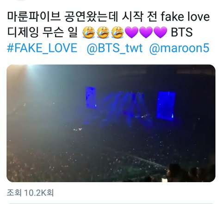Select the middle crying face emoji
The height and width of the screenshot is (204, 222).
coord(103,32)
